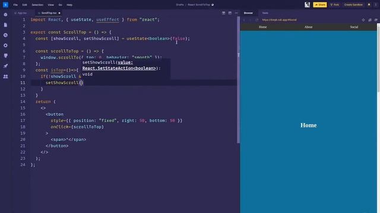Click the return keyword on line 14
380x213 pixels.
click(x=43, y=102)
